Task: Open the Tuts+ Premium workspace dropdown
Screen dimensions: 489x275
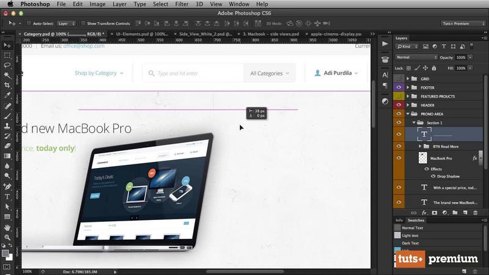Action: (x=463, y=23)
